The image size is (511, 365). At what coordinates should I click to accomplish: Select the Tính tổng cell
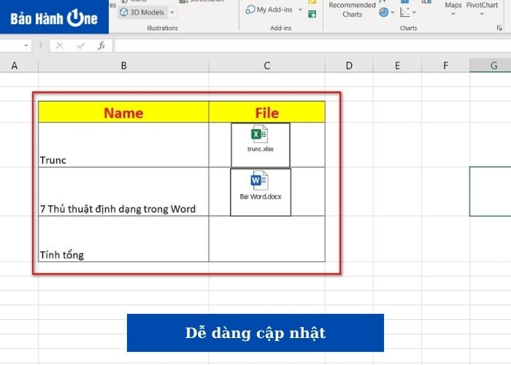(123, 239)
